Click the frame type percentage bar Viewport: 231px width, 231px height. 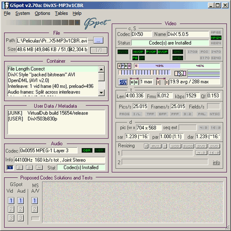(177, 66)
